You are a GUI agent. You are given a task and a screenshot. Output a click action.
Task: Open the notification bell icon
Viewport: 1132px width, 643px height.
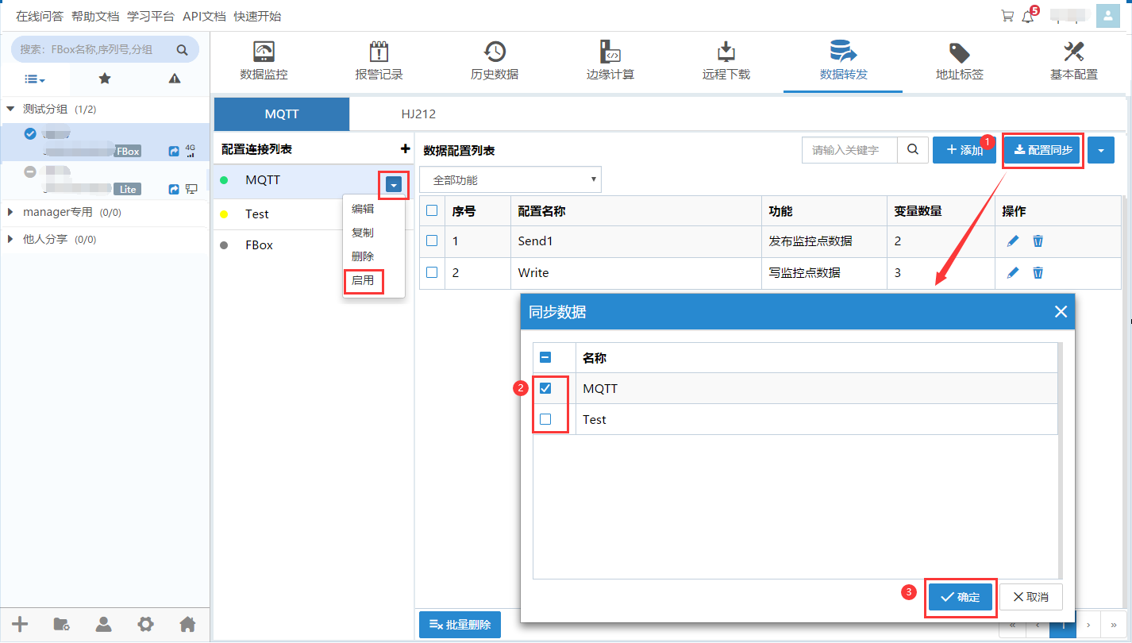(1028, 17)
